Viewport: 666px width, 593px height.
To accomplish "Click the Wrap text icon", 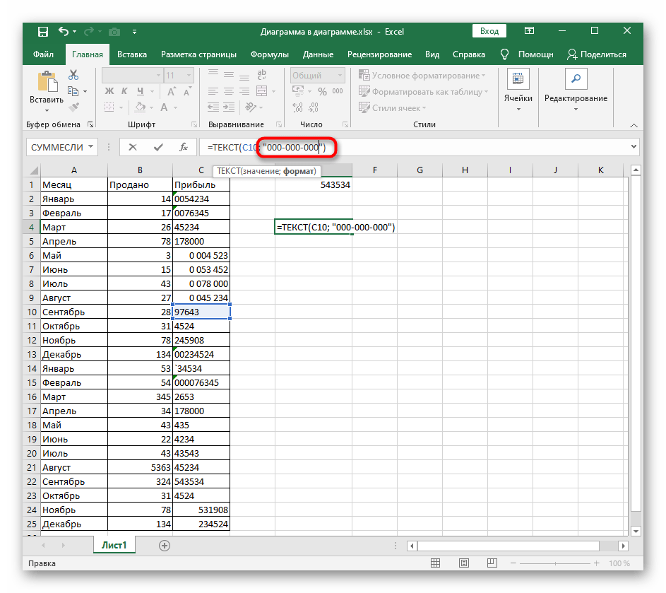I will coord(262,75).
